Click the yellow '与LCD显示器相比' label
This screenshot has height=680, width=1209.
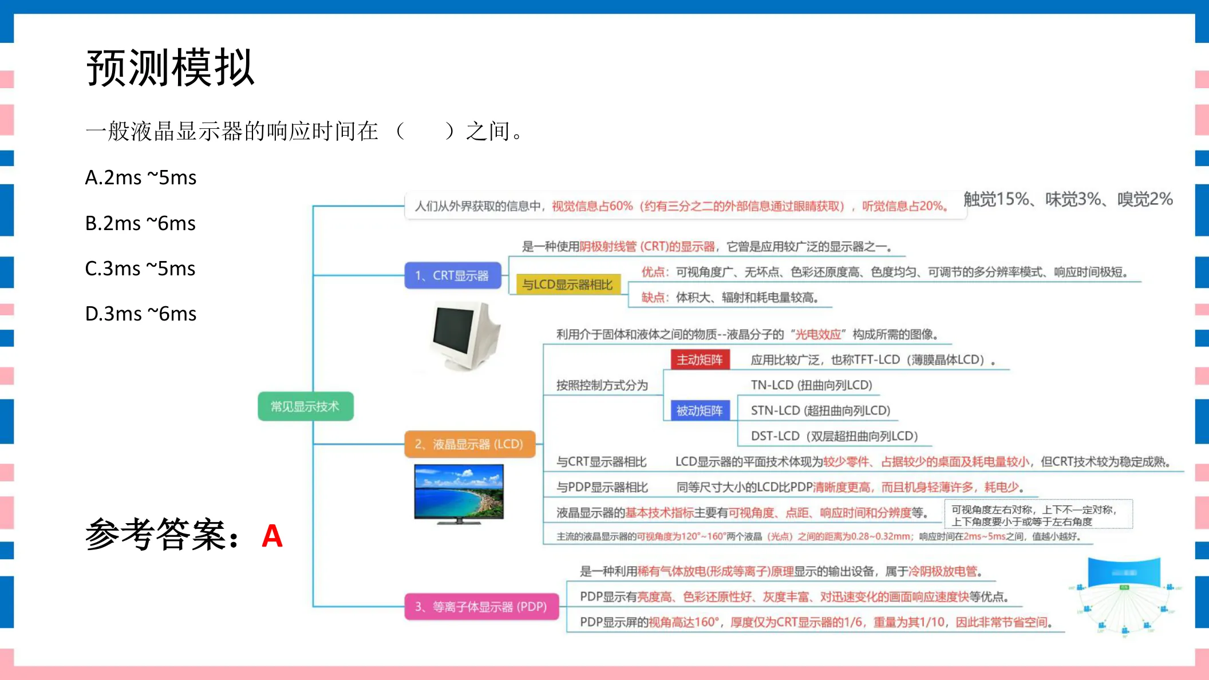pos(568,284)
